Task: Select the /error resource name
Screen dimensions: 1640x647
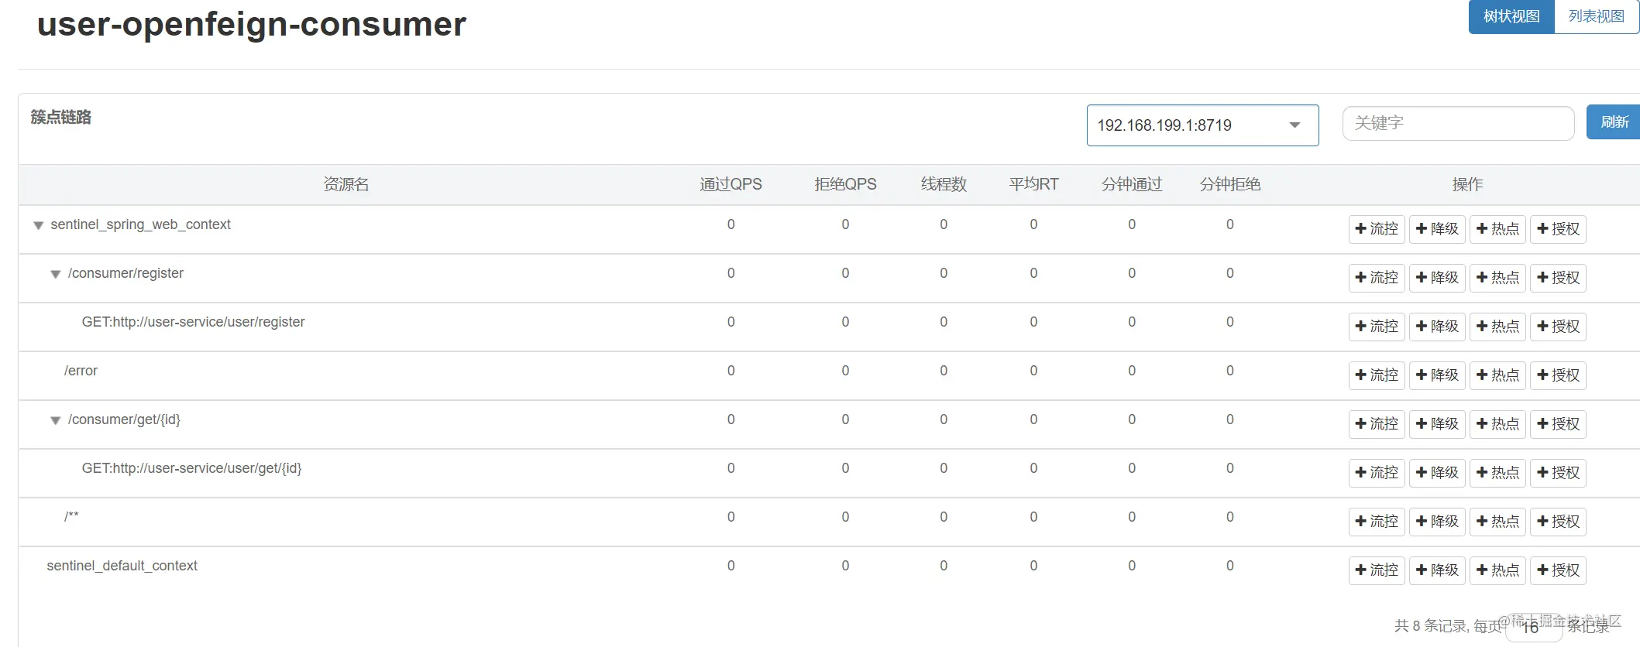Action: coord(81,371)
